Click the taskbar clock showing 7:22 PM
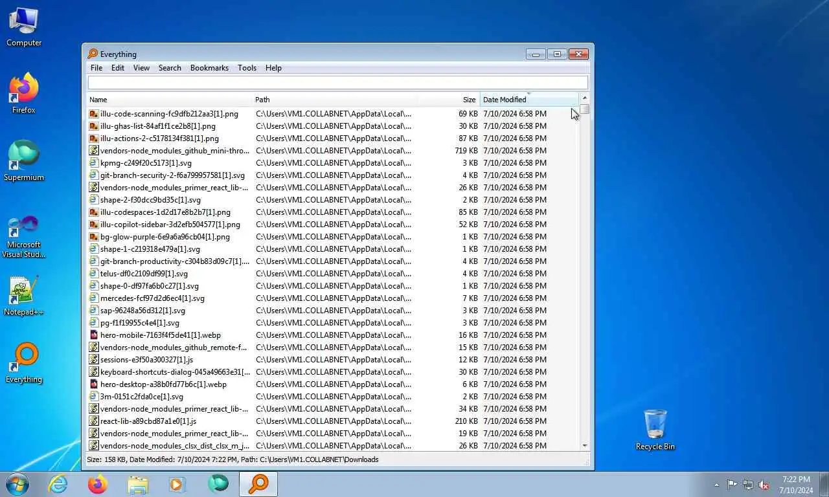 (x=796, y=485)
